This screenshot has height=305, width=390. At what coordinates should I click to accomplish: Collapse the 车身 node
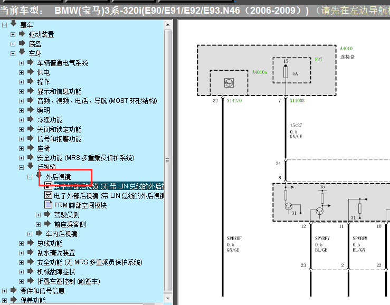click(13, 53)
